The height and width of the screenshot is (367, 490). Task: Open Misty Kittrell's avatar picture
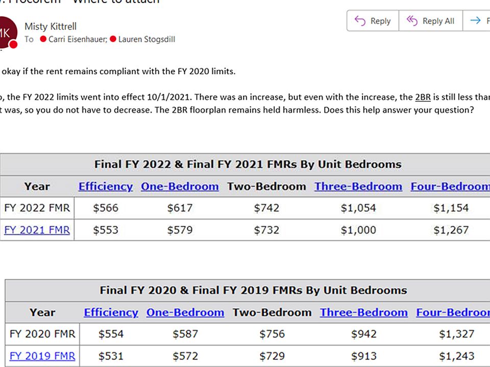[6, 33]
